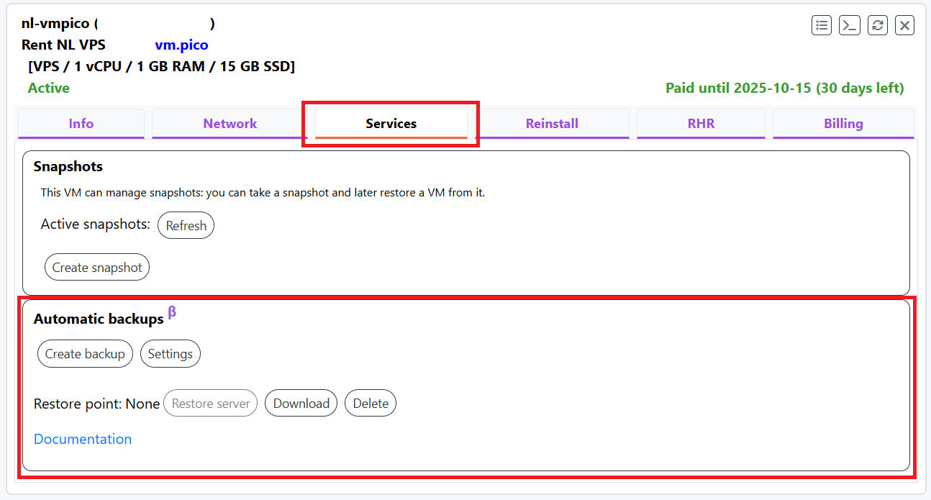The image size is (931, 500).
Task: Select the Services tab
Action: pos(391,124)
